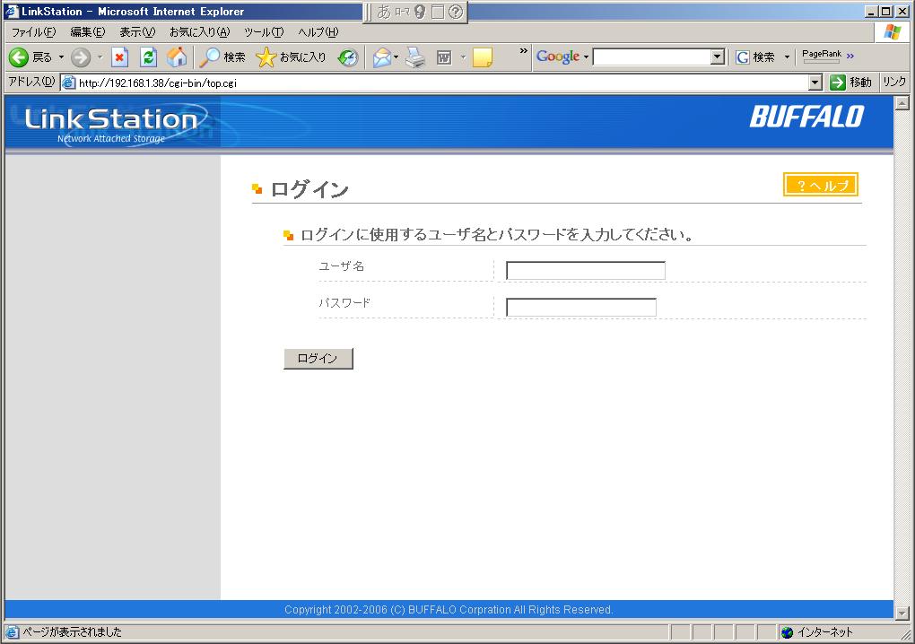
Task: Click the リンク links toolbar label
Action: click(894, 83)
